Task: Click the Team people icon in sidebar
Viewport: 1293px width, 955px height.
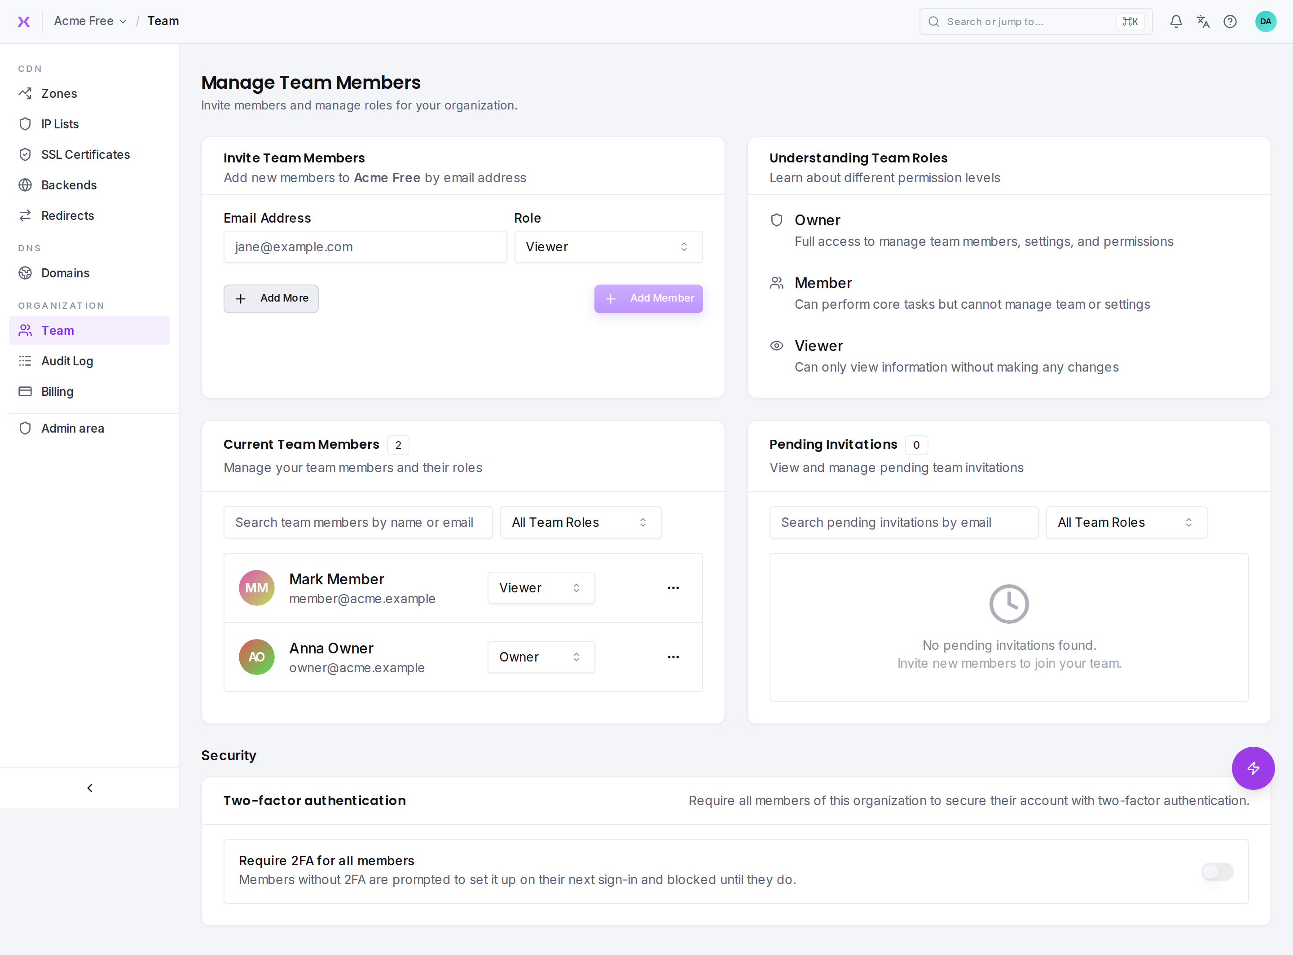Action: click(25, 330)
